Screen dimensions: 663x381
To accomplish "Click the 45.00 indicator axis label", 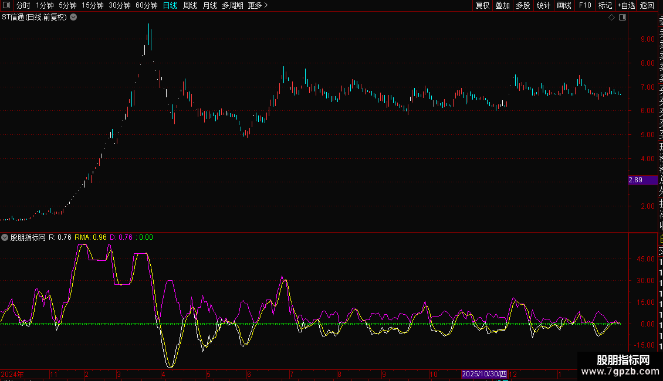I will (x=645, y=259).
